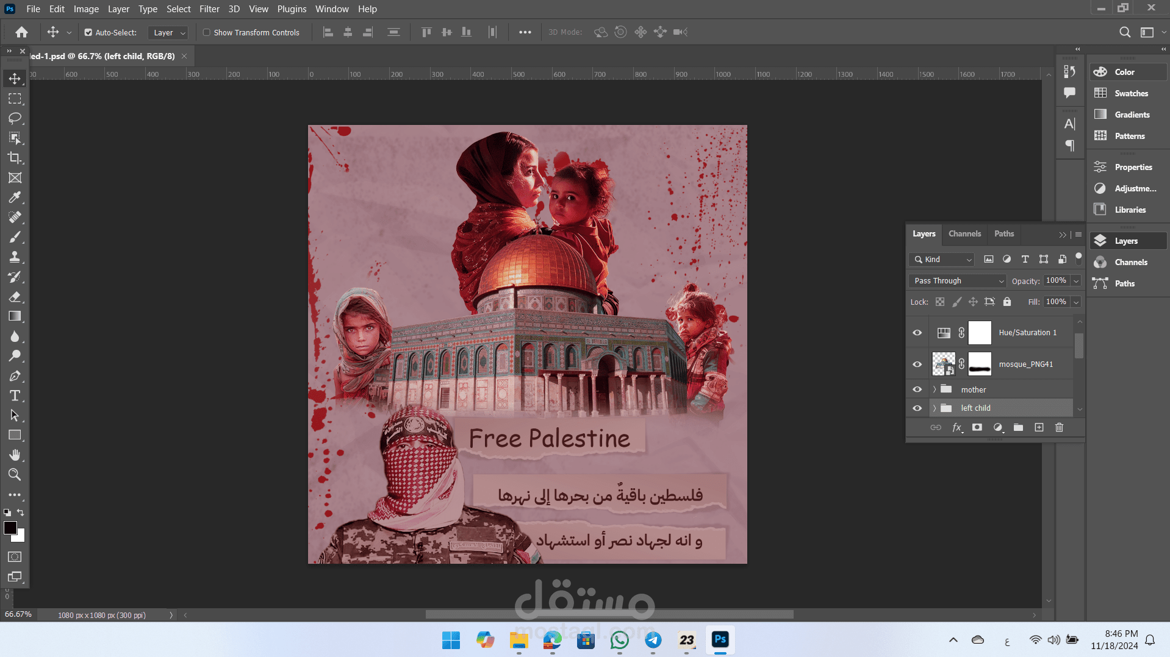Create a new adjustment layer
Image resolution: width=1170 pixels, height=657 pixels.
pos(998,427)
